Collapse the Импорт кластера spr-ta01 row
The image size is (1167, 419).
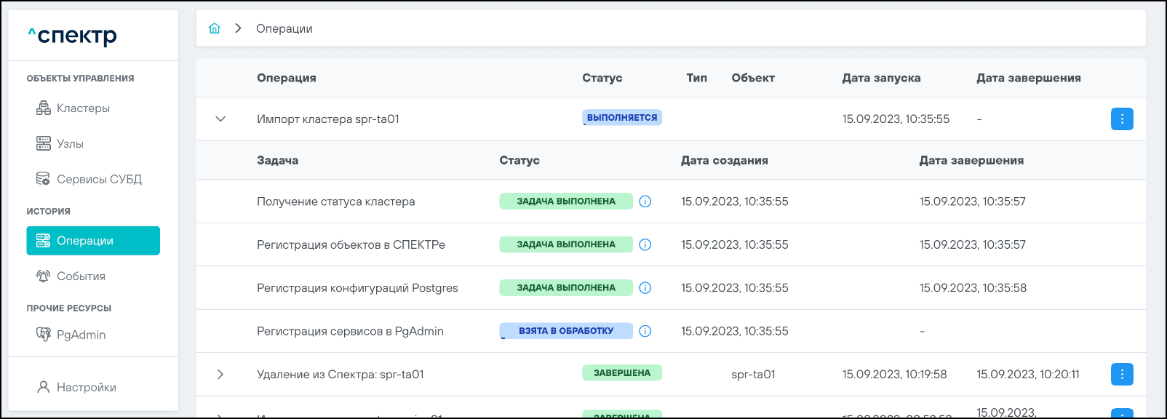pyautogui.click(x=220, y=119)
